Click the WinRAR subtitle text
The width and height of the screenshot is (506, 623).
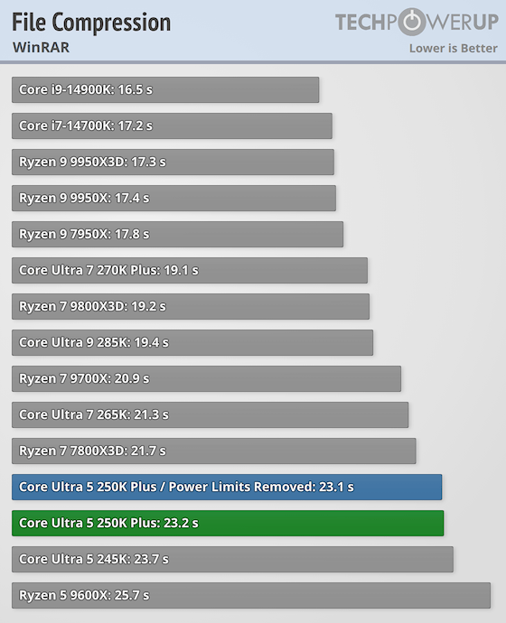pos(41,48)
